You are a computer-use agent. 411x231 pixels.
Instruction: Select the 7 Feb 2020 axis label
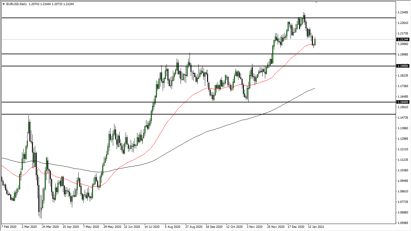coord(10,227)
